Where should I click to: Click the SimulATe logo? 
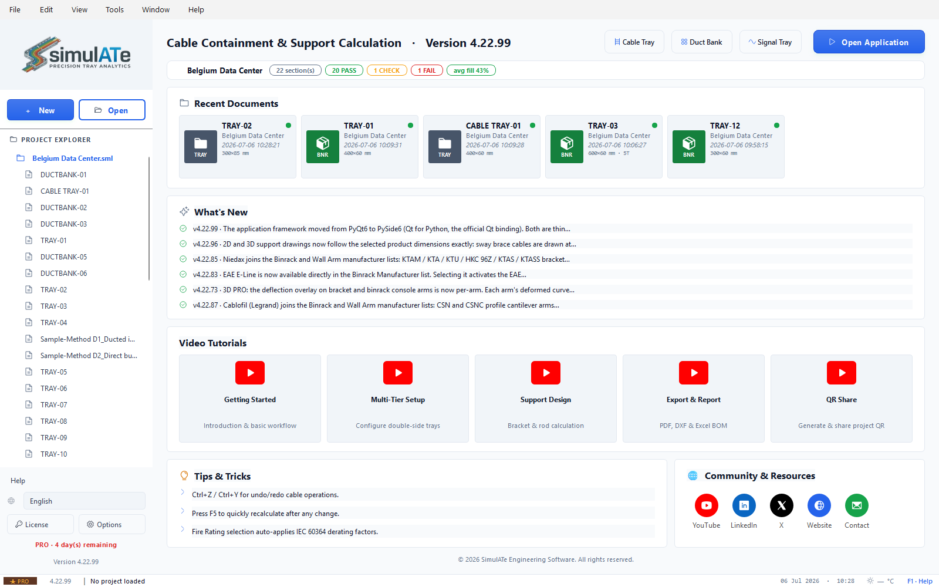pyautogui.click(x=76, y=55)
